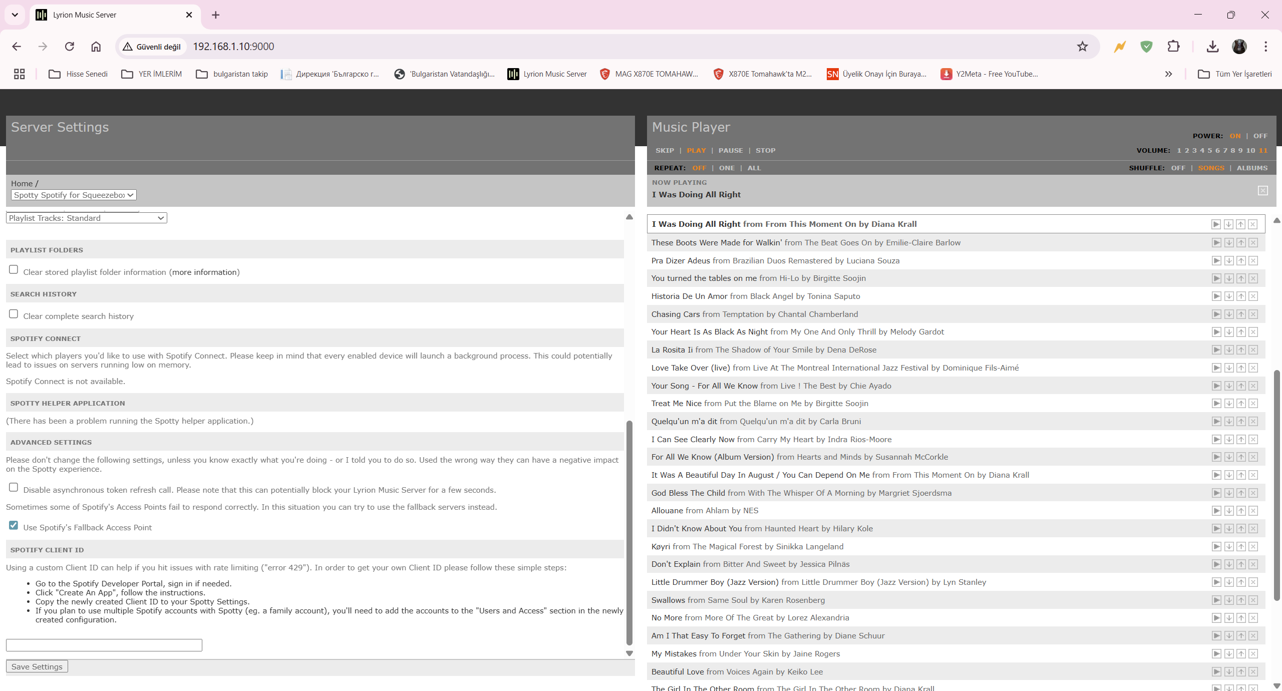The image size is (1282, 691).
Task: Uncheck 'Use Spotify's Fallback Access Point'
Action: [14, 525]
